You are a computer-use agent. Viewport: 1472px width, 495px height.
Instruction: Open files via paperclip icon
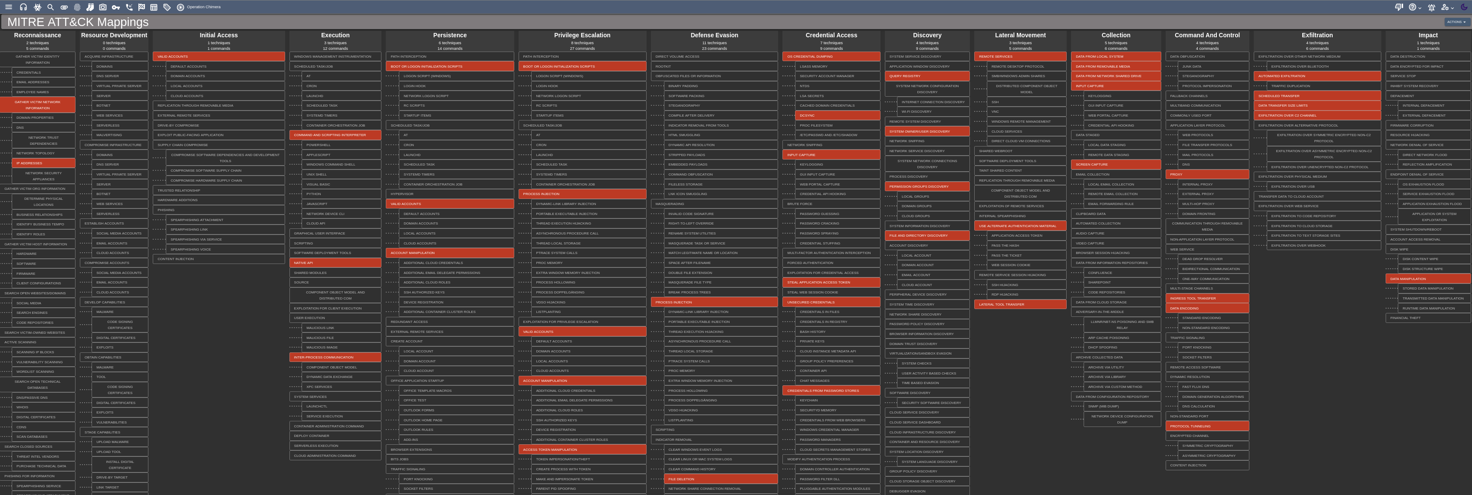(x=64, y=7)
